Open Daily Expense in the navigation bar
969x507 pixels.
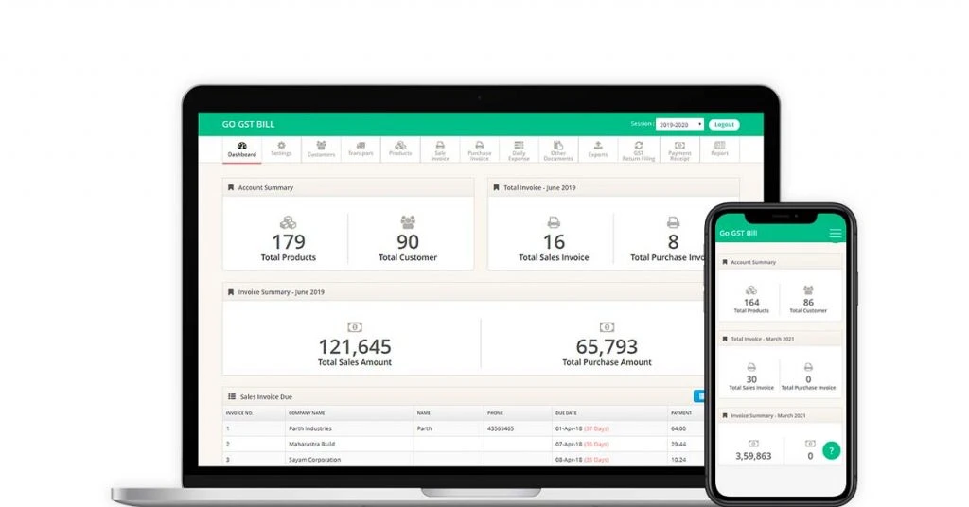click(520, 150)
